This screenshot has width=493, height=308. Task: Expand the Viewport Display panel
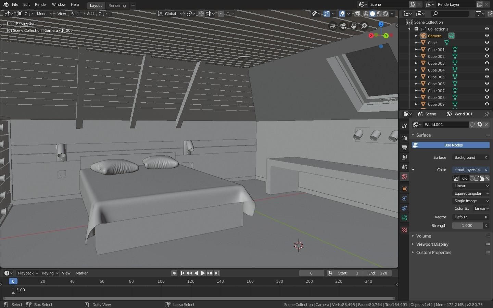click(432, 244)
